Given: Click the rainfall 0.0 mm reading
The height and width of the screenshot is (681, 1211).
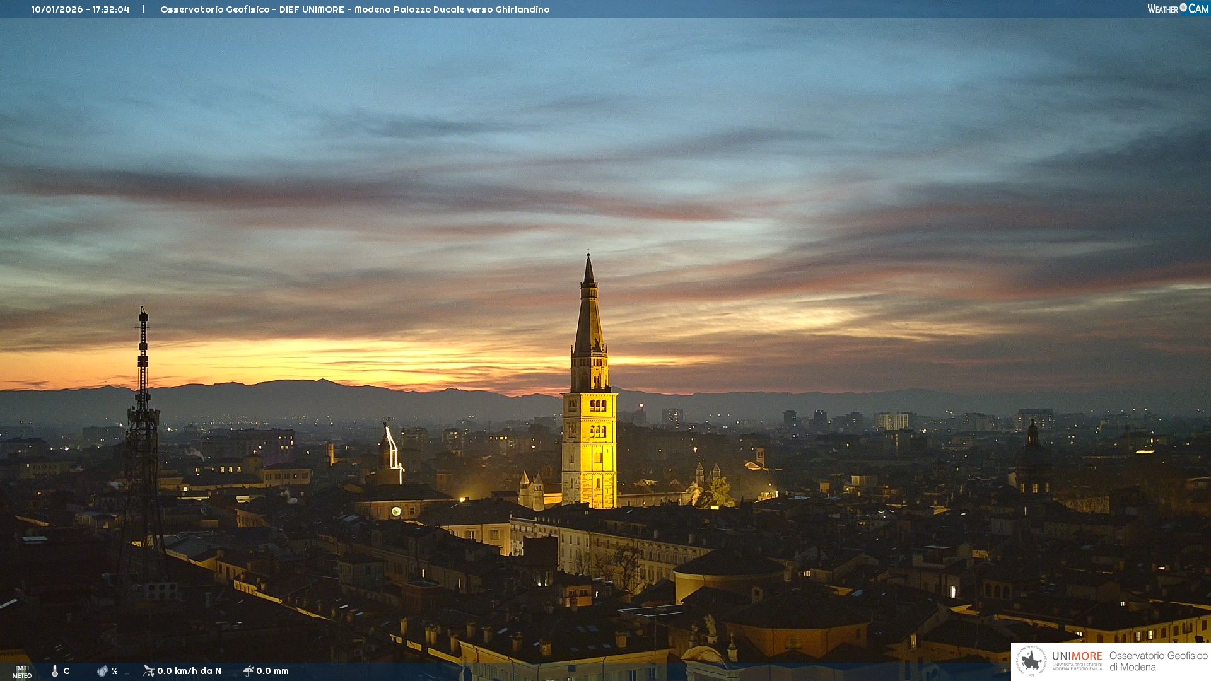Looking at the screenshot, I should (272, 671).
